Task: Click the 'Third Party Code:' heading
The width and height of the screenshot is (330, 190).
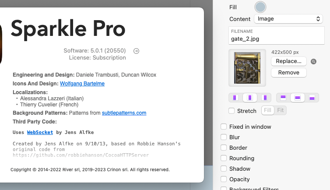Action: (x=35, y=122)
